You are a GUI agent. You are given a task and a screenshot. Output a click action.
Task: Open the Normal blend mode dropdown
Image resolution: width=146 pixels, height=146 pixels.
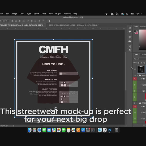click(140, 59)
